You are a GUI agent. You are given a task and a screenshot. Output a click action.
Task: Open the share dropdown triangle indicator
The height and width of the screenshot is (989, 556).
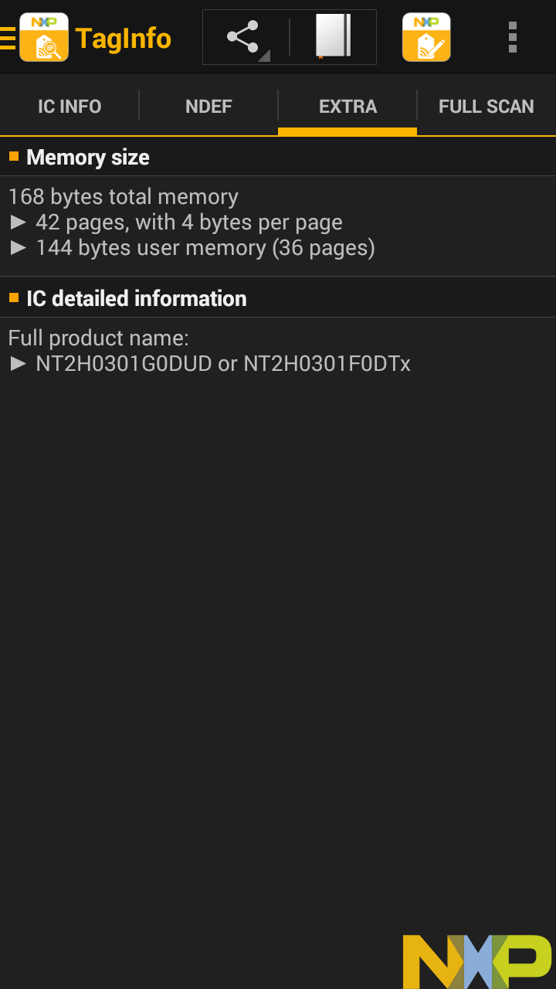[264, 56]
